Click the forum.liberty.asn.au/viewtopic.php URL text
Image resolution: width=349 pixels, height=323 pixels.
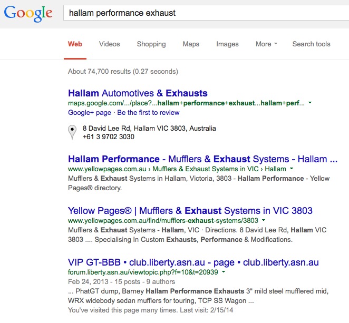[x=143, y=272]
